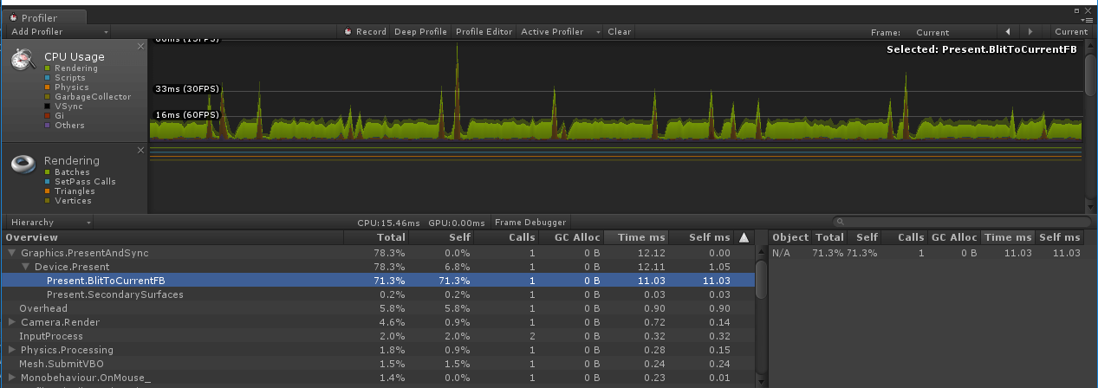
Task: Open the Frame Debugger
Action: (x=530, y=223)
